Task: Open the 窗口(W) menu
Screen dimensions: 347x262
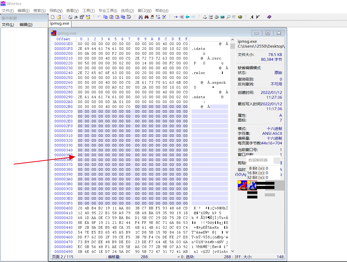Action: click(x=145, y=10)
